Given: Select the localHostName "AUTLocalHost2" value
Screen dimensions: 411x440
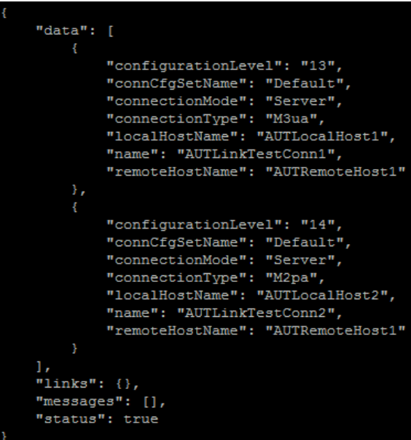Looking at the screenshot, I should point(322,295).
